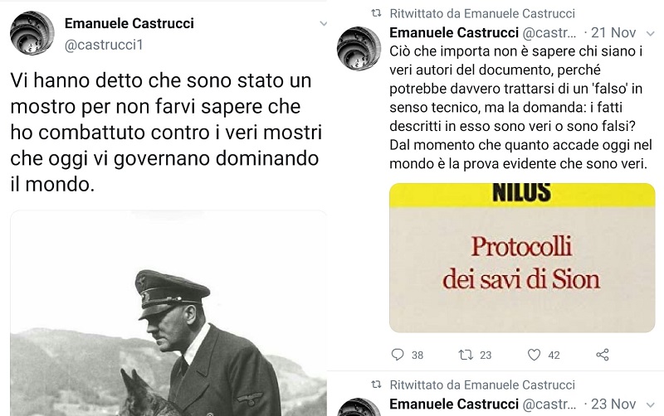Click bottom 'Ritwittato da Emanuele Castrucci' label
The width and height of the screenshot is (664, 416).
click(x=482, y=385)
